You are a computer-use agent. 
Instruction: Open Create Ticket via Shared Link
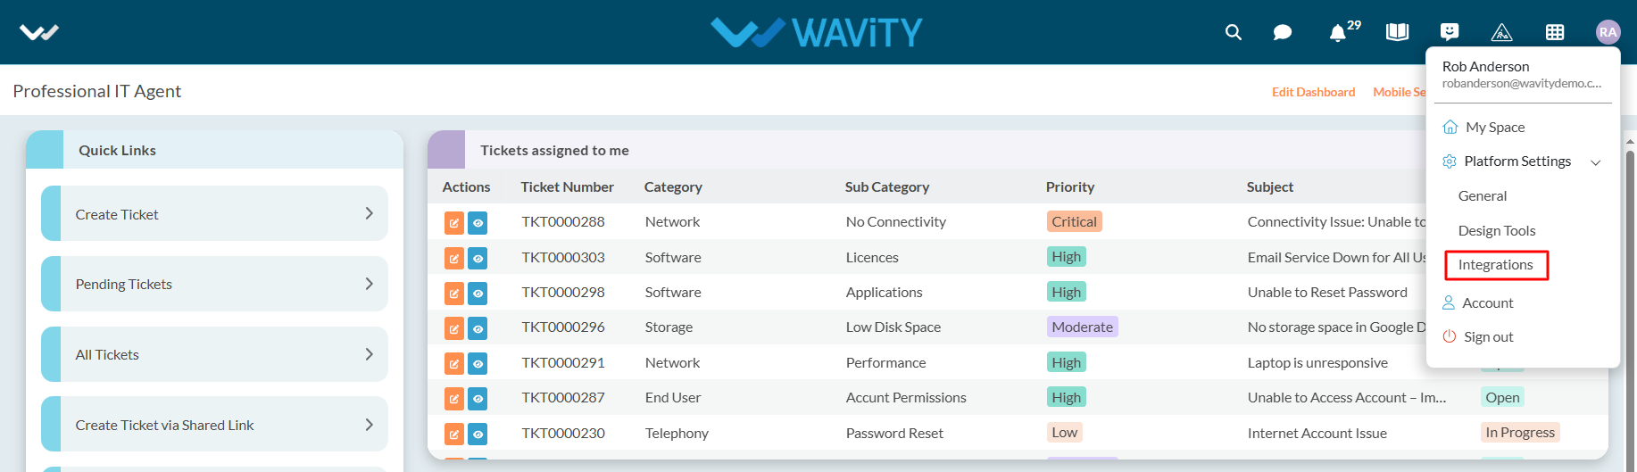(x=214, y=424)
